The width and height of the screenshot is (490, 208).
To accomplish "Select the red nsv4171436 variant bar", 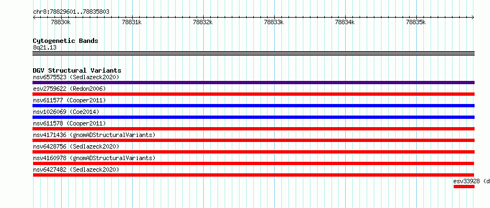I will tap(253, 140).
